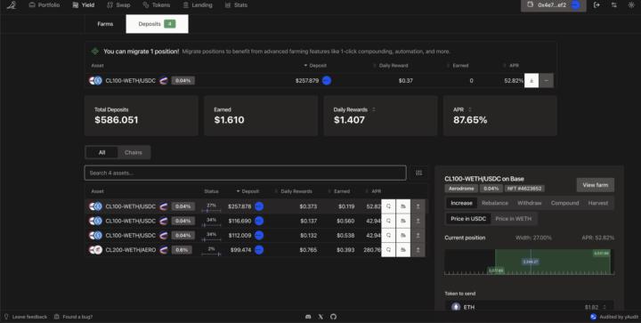This screenshot has width=641, height=323.
Task: Open Stats in top navigation
Action: pyautogui.click(x=236, y=5)
